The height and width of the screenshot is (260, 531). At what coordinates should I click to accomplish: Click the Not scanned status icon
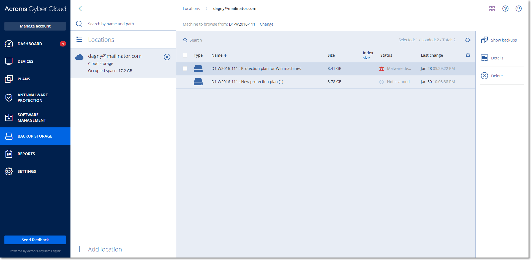382,82
